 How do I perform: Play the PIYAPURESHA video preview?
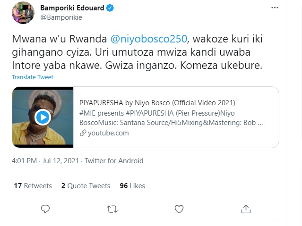click(x=43, y=117)
